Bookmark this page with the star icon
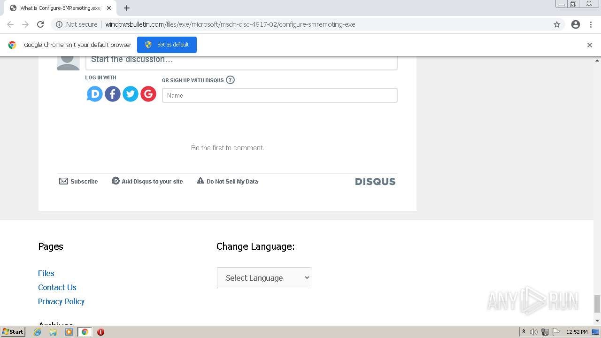This screenshot has height=338, width=601. point(557,24)
